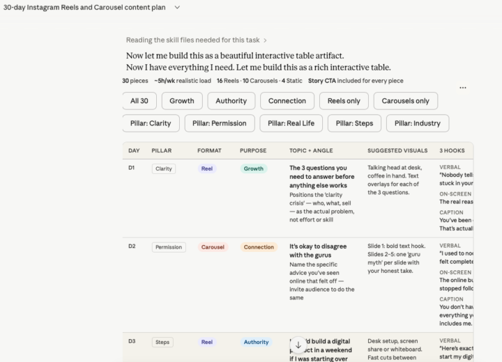Filter table by Connection purpose

tap(287, 101)
